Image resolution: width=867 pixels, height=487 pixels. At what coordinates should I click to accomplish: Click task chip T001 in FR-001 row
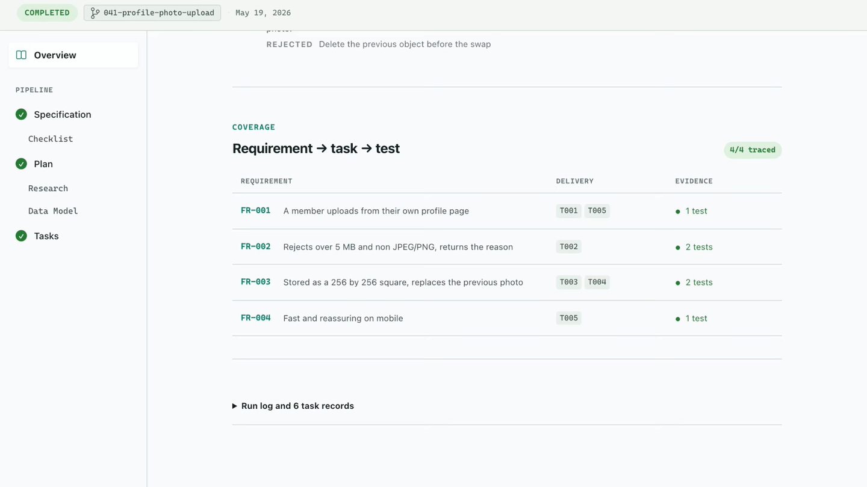point(569,211)
